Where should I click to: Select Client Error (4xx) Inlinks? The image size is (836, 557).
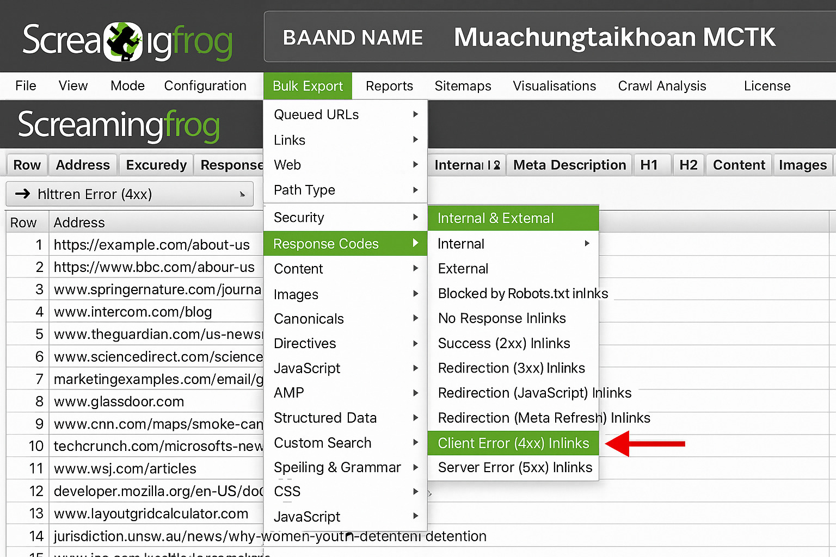513,443
